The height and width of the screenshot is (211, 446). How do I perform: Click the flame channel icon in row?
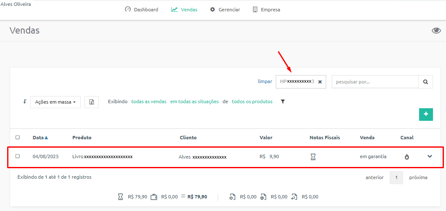pos(407,157)
